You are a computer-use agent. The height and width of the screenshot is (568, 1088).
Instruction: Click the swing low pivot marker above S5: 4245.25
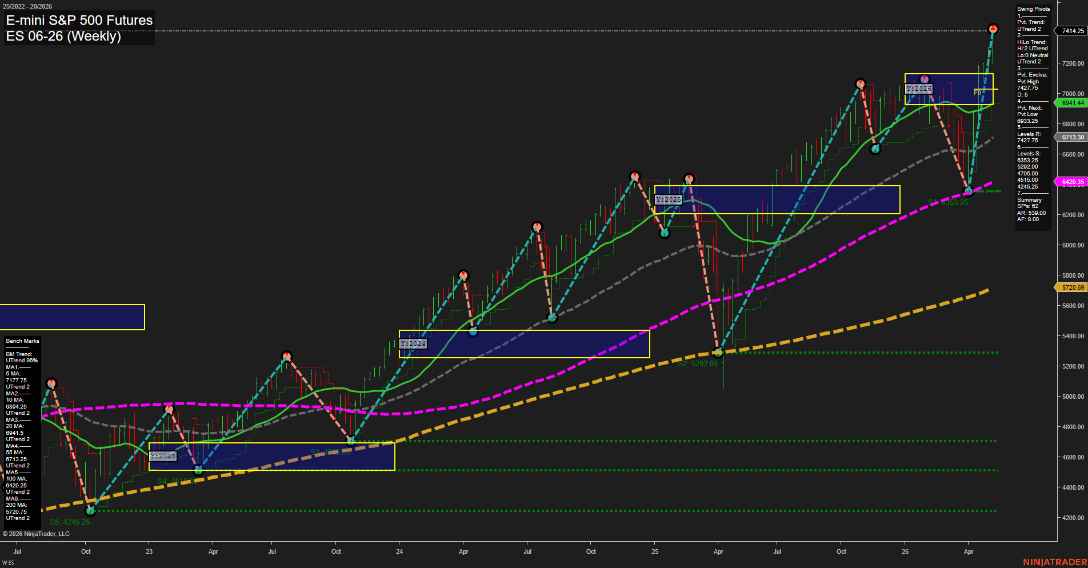coord(90,510)
